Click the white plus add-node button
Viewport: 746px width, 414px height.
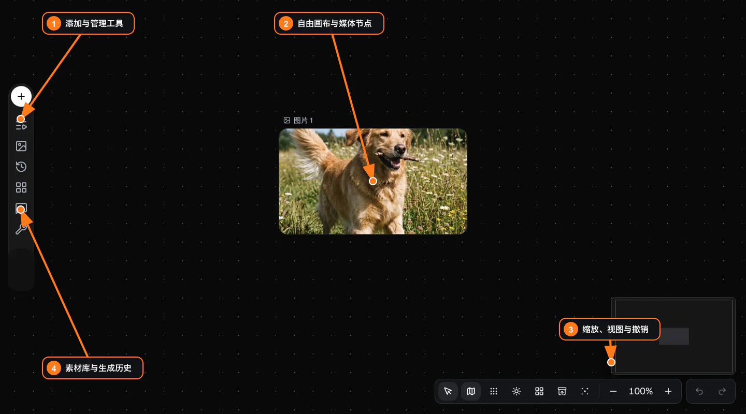click(x=21, y=96)
